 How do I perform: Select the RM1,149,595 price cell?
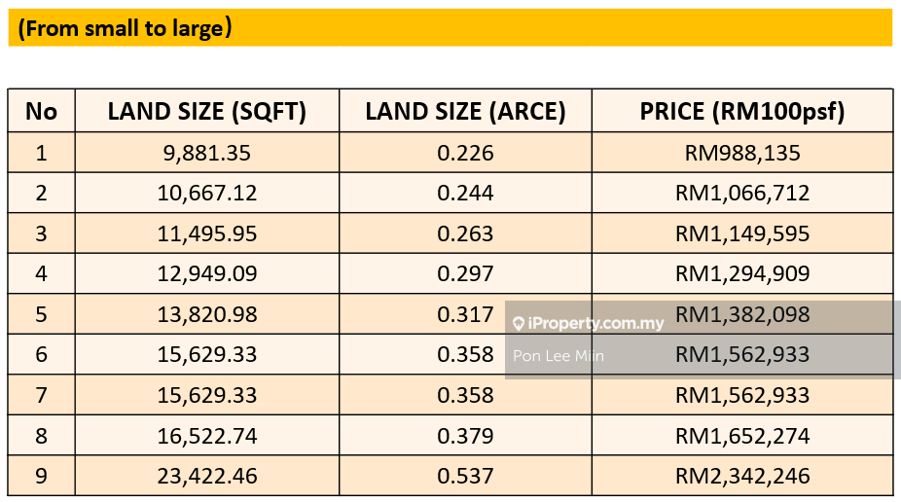pyautogui.click(x=741, y=233)
